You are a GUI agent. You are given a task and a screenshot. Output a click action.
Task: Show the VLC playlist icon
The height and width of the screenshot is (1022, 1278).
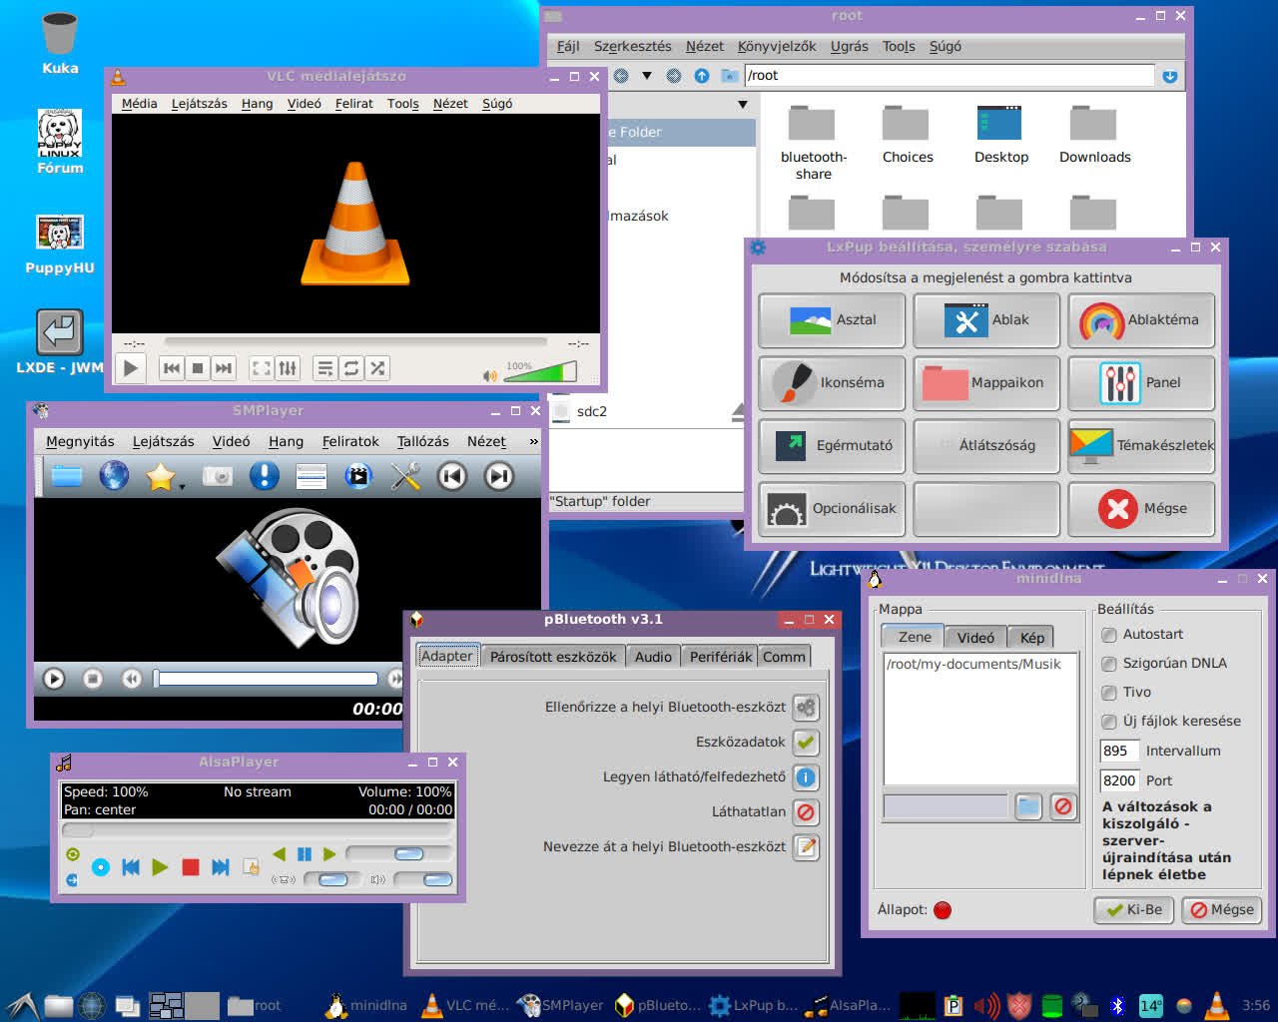(x=325, y=368)
